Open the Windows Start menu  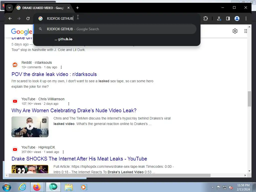tap(7, 187)
